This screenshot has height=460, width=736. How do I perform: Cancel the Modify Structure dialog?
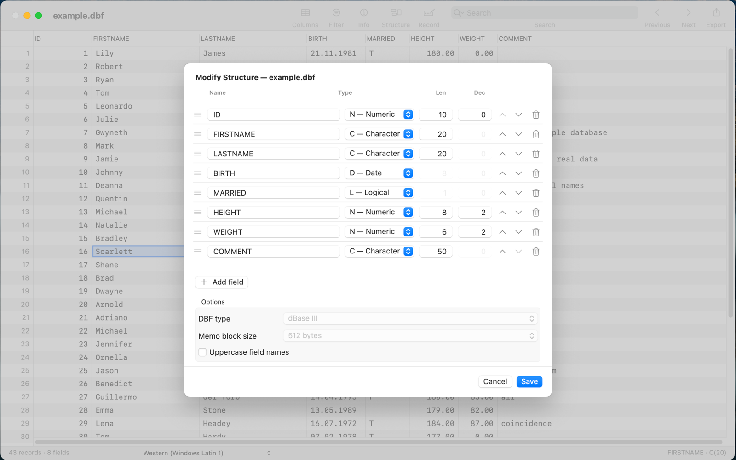495,382
